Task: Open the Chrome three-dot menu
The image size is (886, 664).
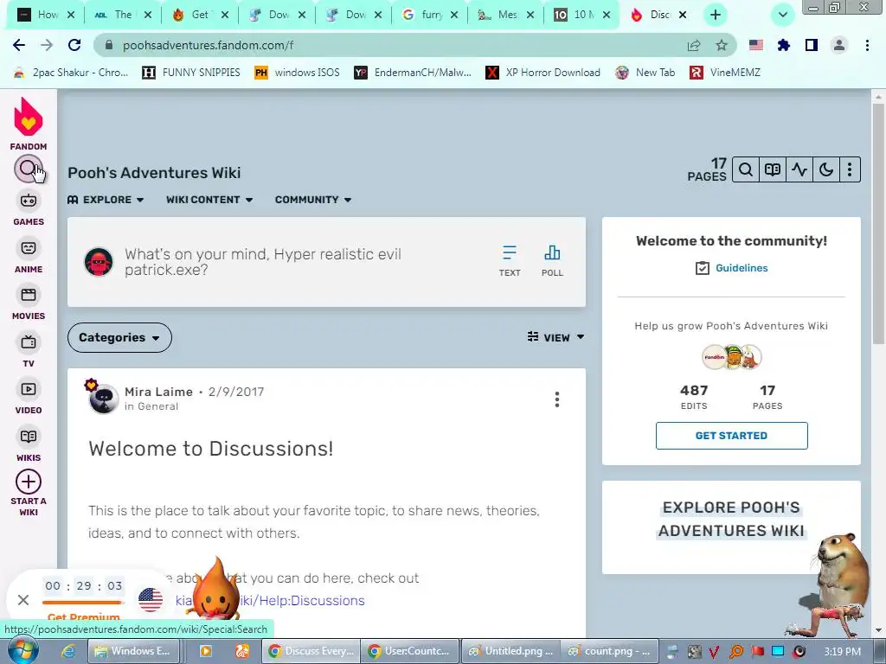Action: point(867,45)
